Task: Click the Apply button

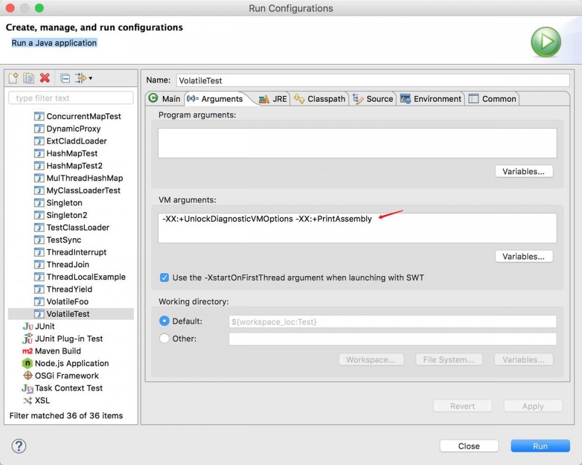Action: pos(533,406)
